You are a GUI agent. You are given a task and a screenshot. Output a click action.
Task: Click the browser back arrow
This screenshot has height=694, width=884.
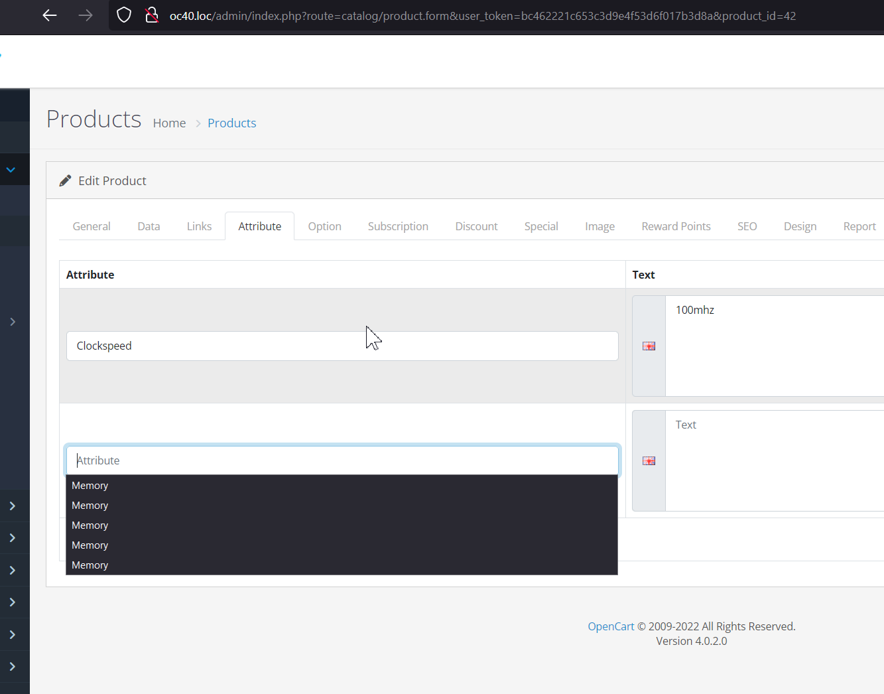49,15
